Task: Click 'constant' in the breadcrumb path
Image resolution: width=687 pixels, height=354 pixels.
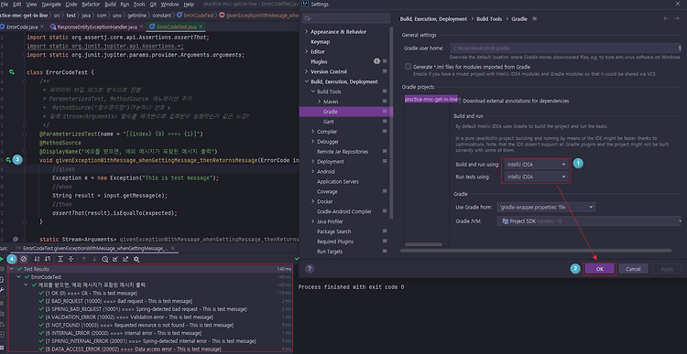Action: click(x=162, y=15)
